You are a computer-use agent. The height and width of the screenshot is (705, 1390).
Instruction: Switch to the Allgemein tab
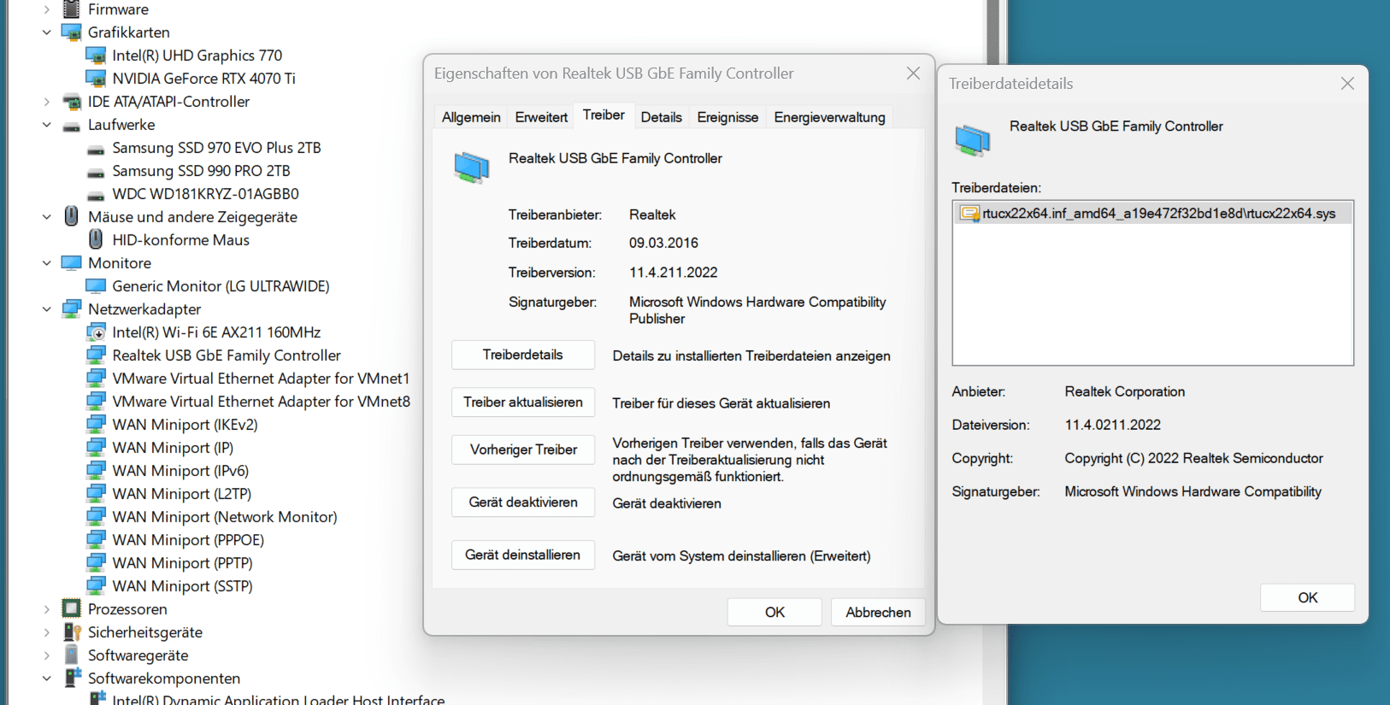[x=471, y=117]
